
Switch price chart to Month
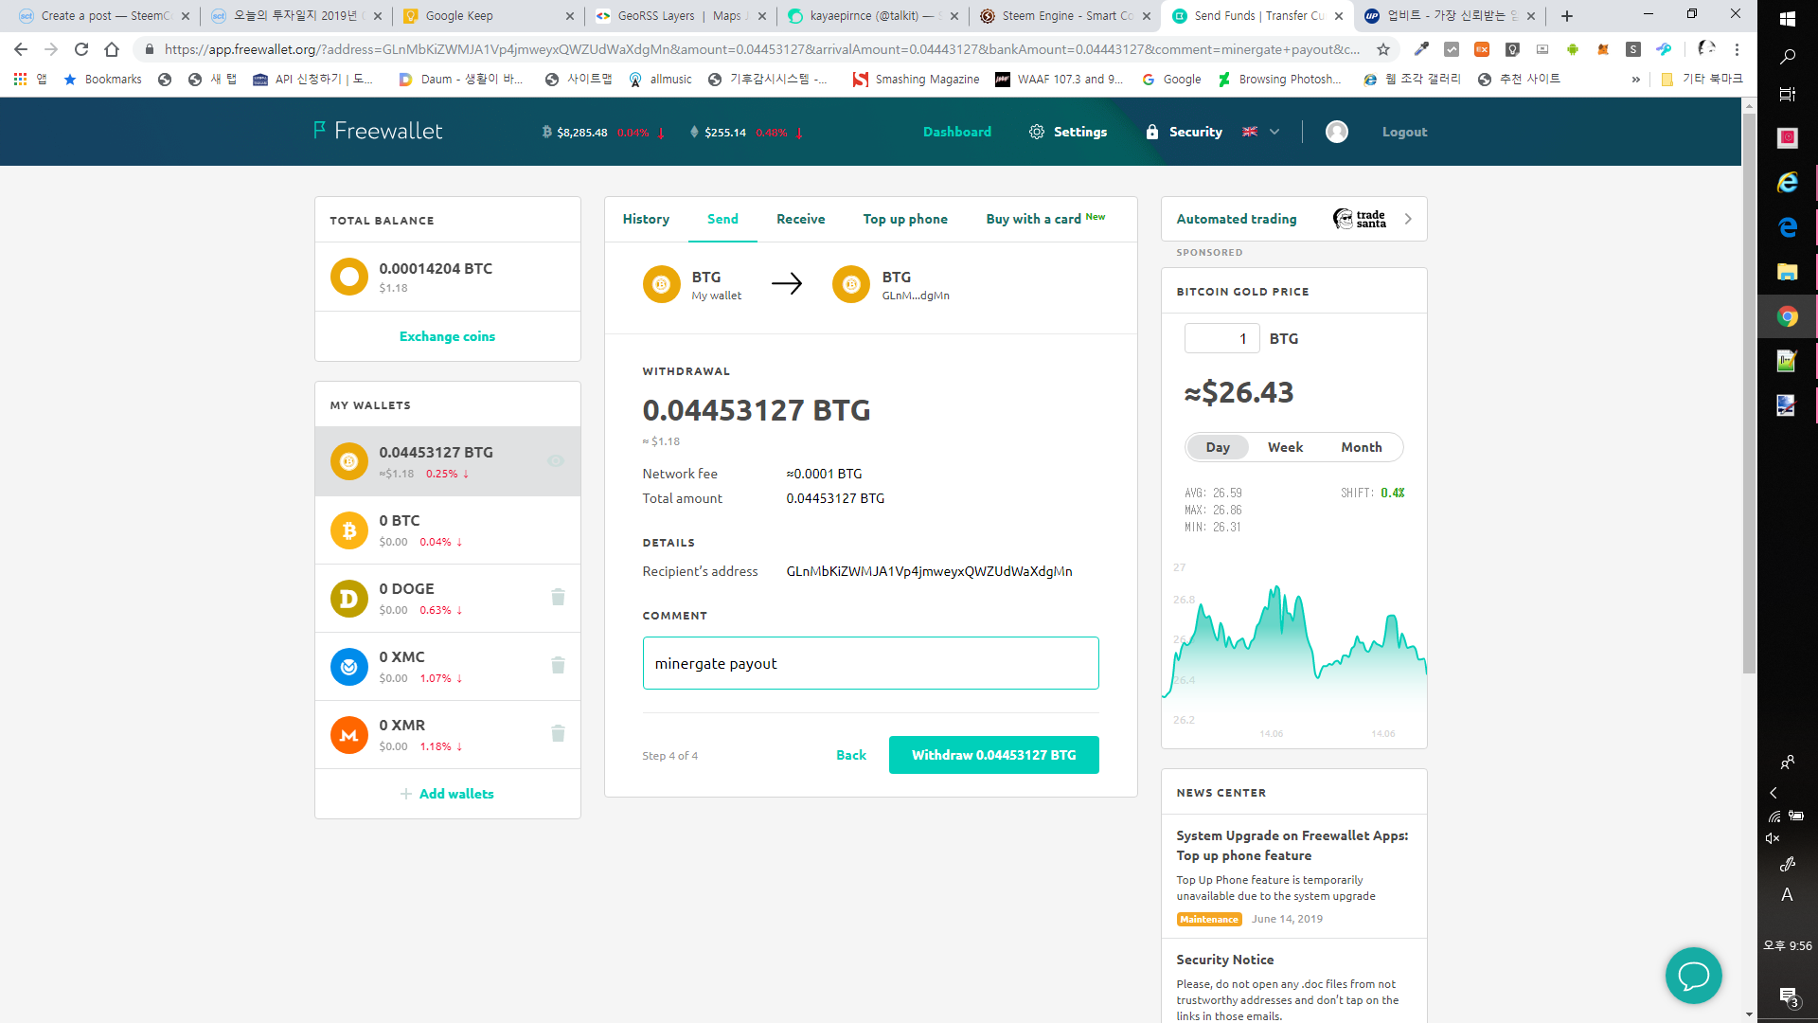click(1361, 447)
